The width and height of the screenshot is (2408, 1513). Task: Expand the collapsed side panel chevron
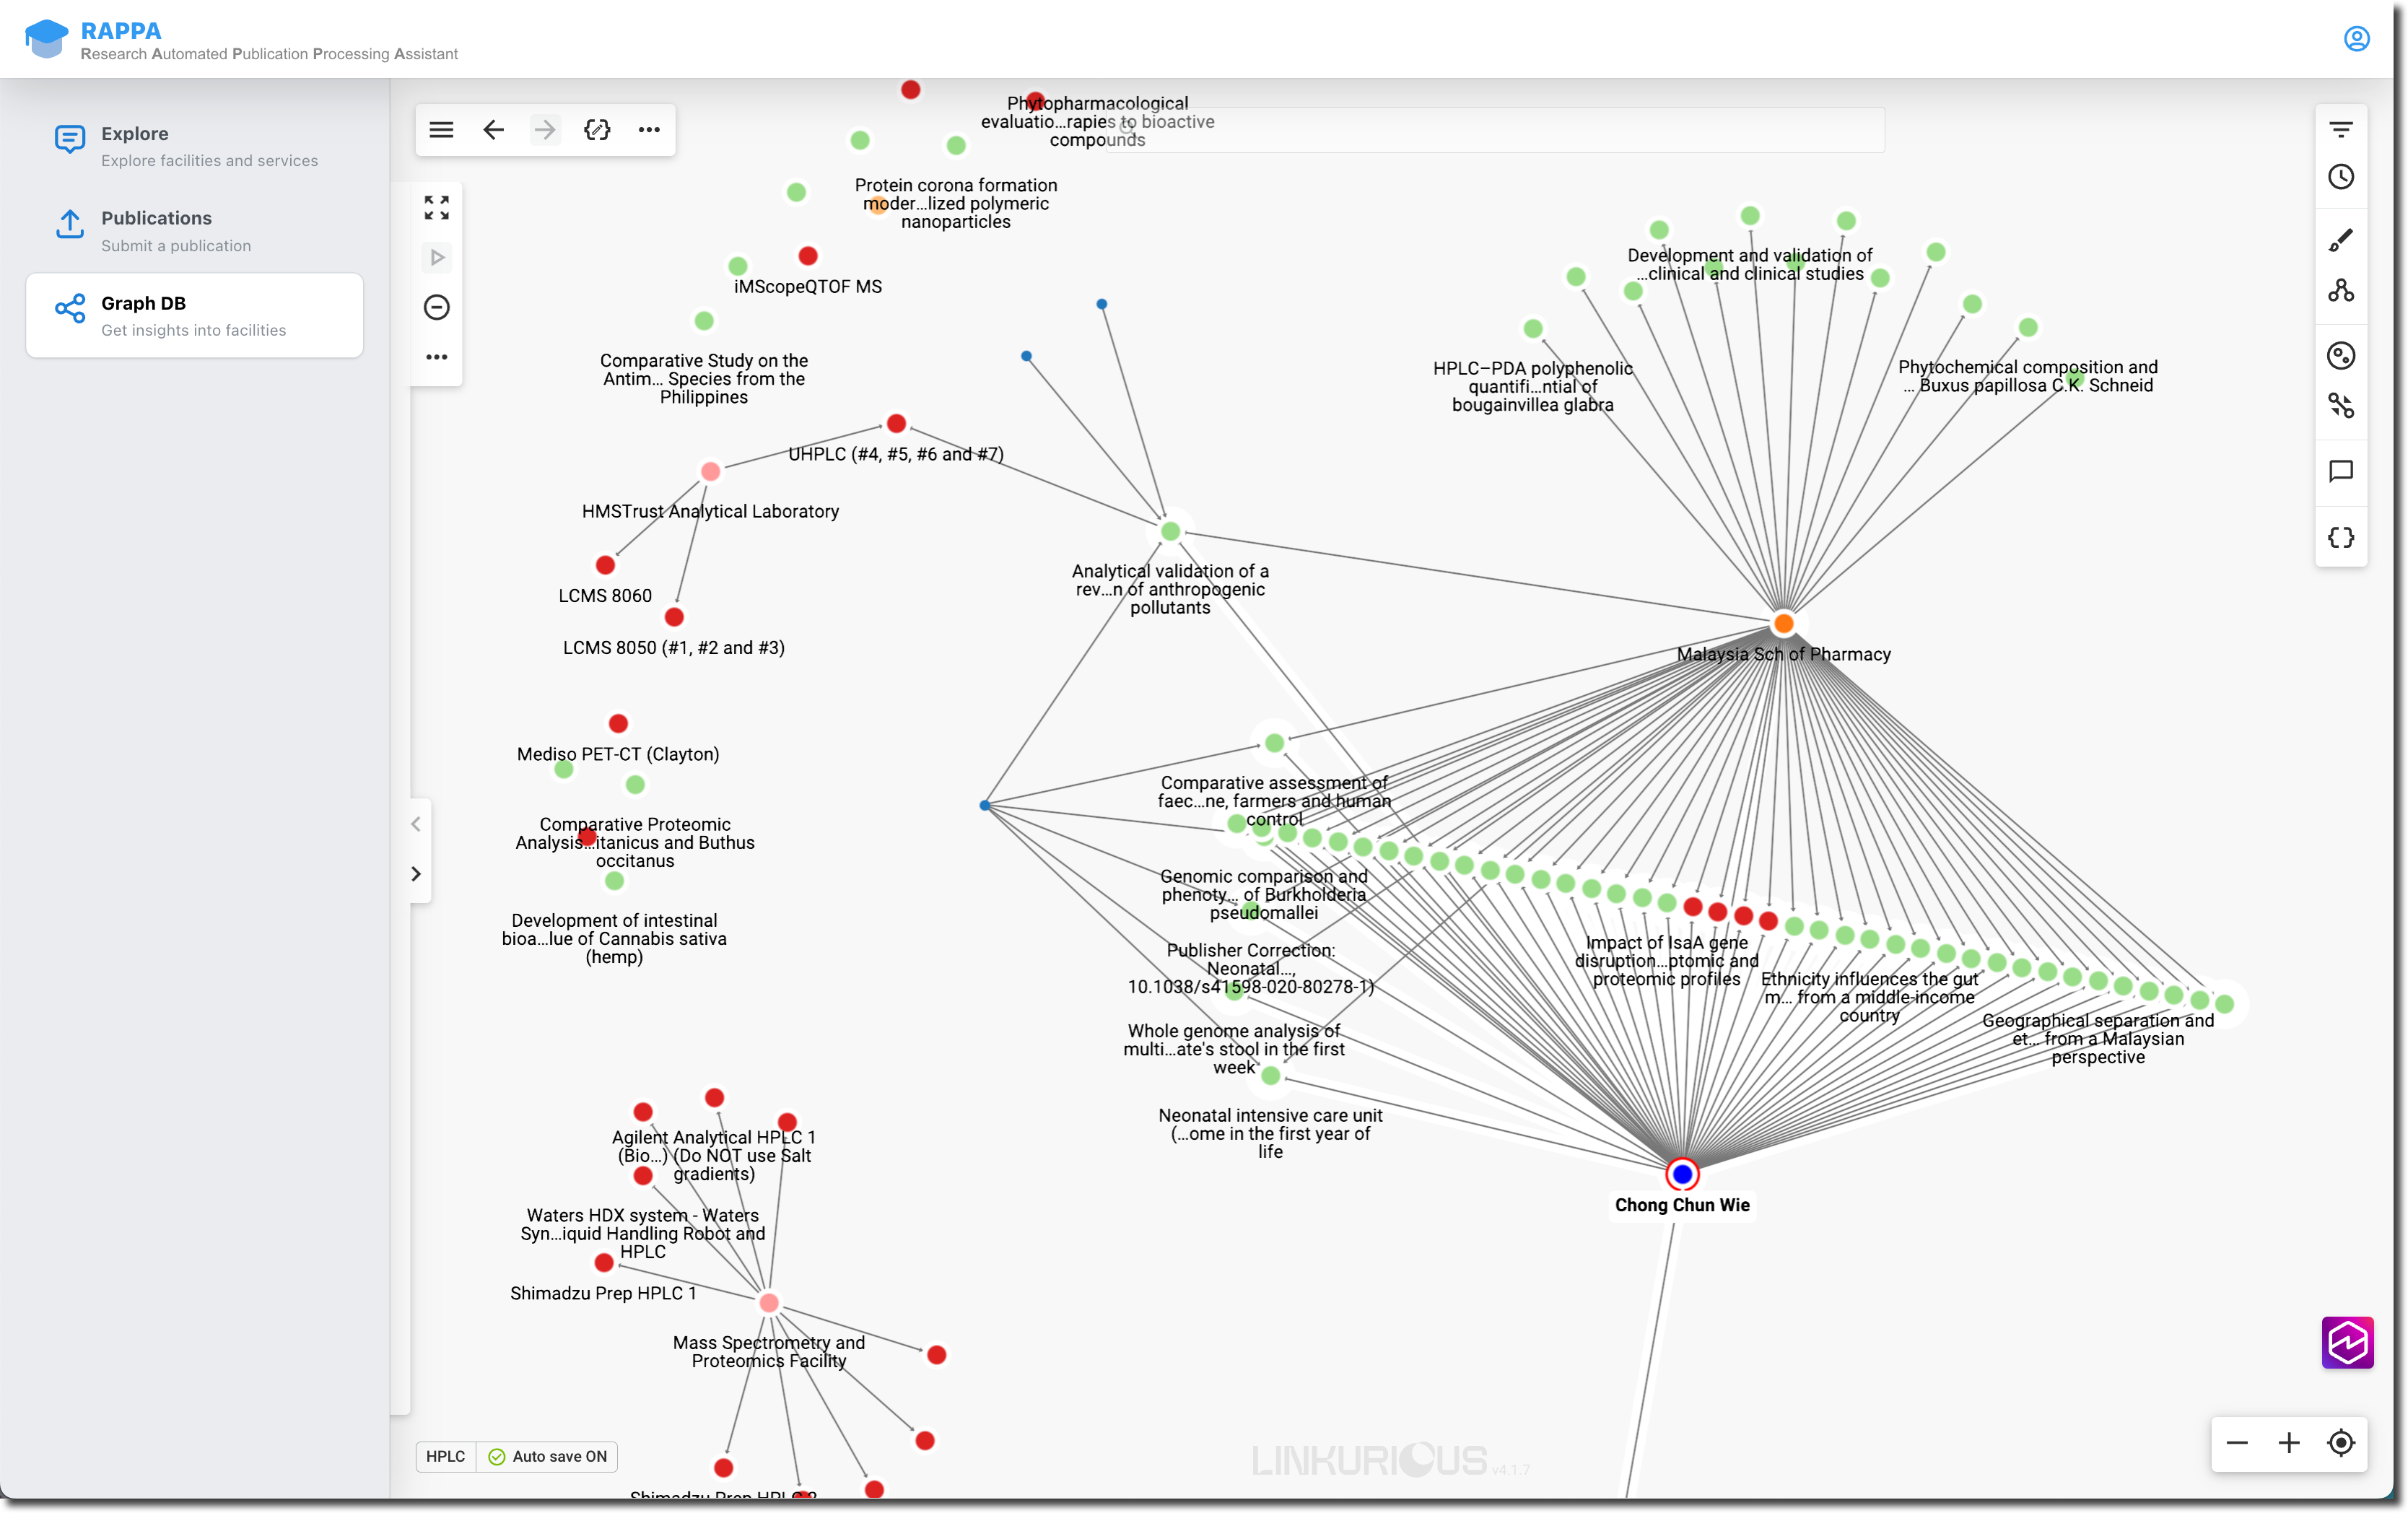pyautogui.click(x=416, y=873)
